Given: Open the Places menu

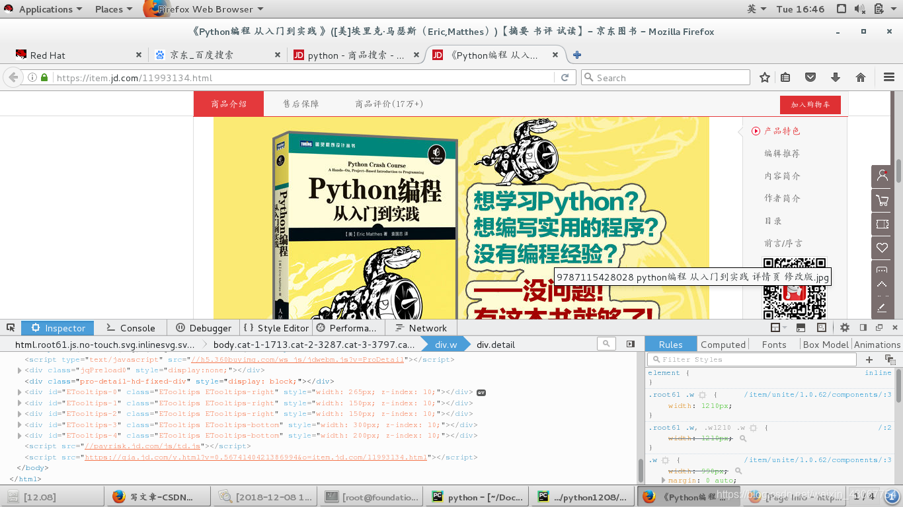Looking at the screenshot, I should pyautogui.click(x=114, y=9).
